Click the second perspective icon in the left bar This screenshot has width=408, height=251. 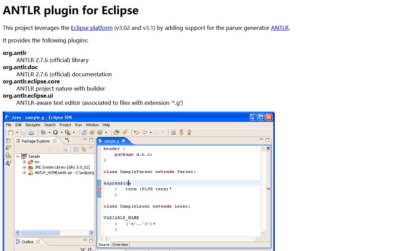coord(8,148)
